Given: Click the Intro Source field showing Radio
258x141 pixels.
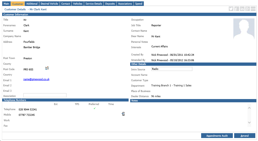Looking at the screenshot, I should 172,69.
